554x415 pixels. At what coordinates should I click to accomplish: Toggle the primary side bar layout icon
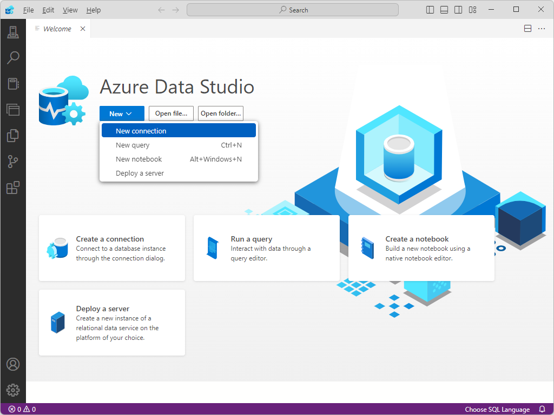coord(430,10)
